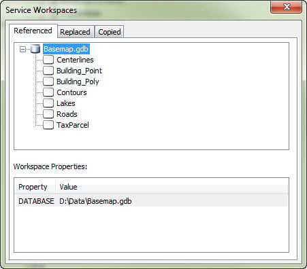The height and width of the screenshot is (269, 307).
Task: Click the icon beside TaxParcel
Action: (48, 125)
